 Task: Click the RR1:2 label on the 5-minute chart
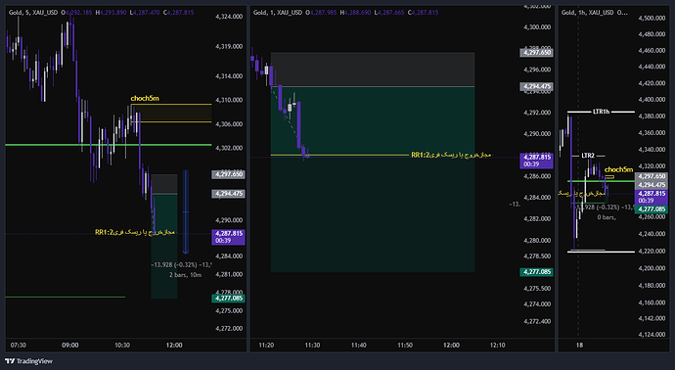(x=135, y=232)
